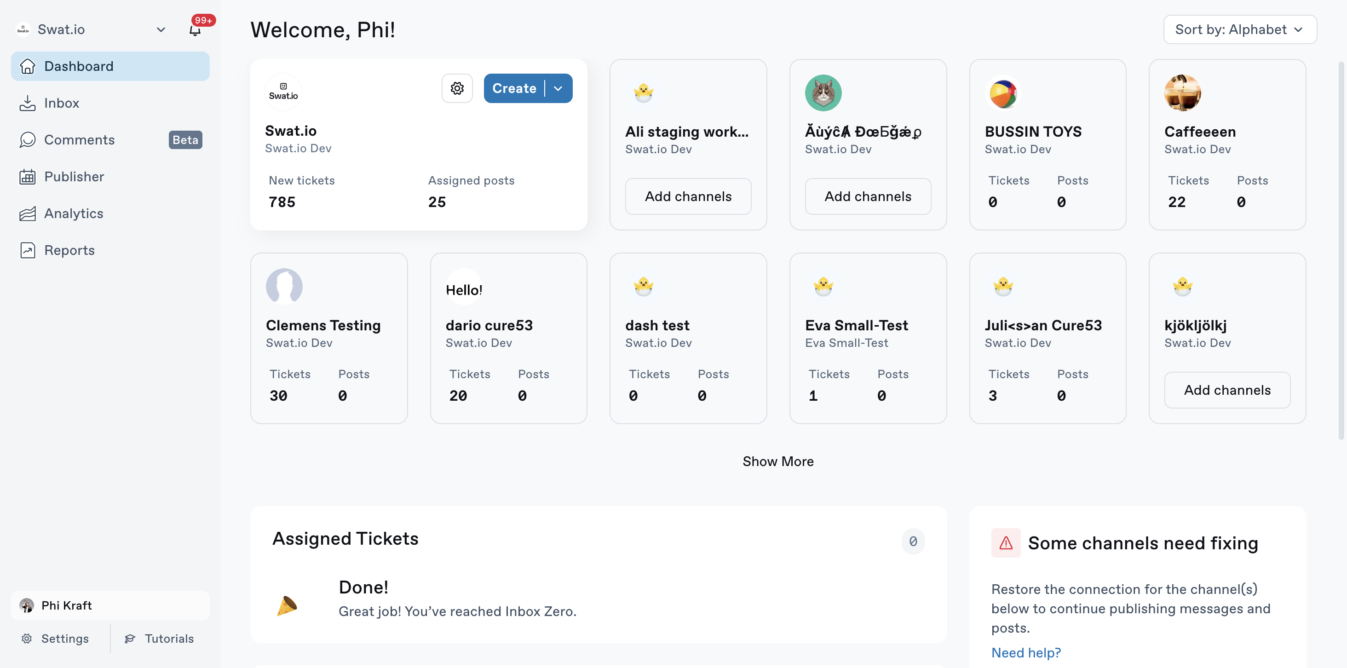Click the Create button

514,88
